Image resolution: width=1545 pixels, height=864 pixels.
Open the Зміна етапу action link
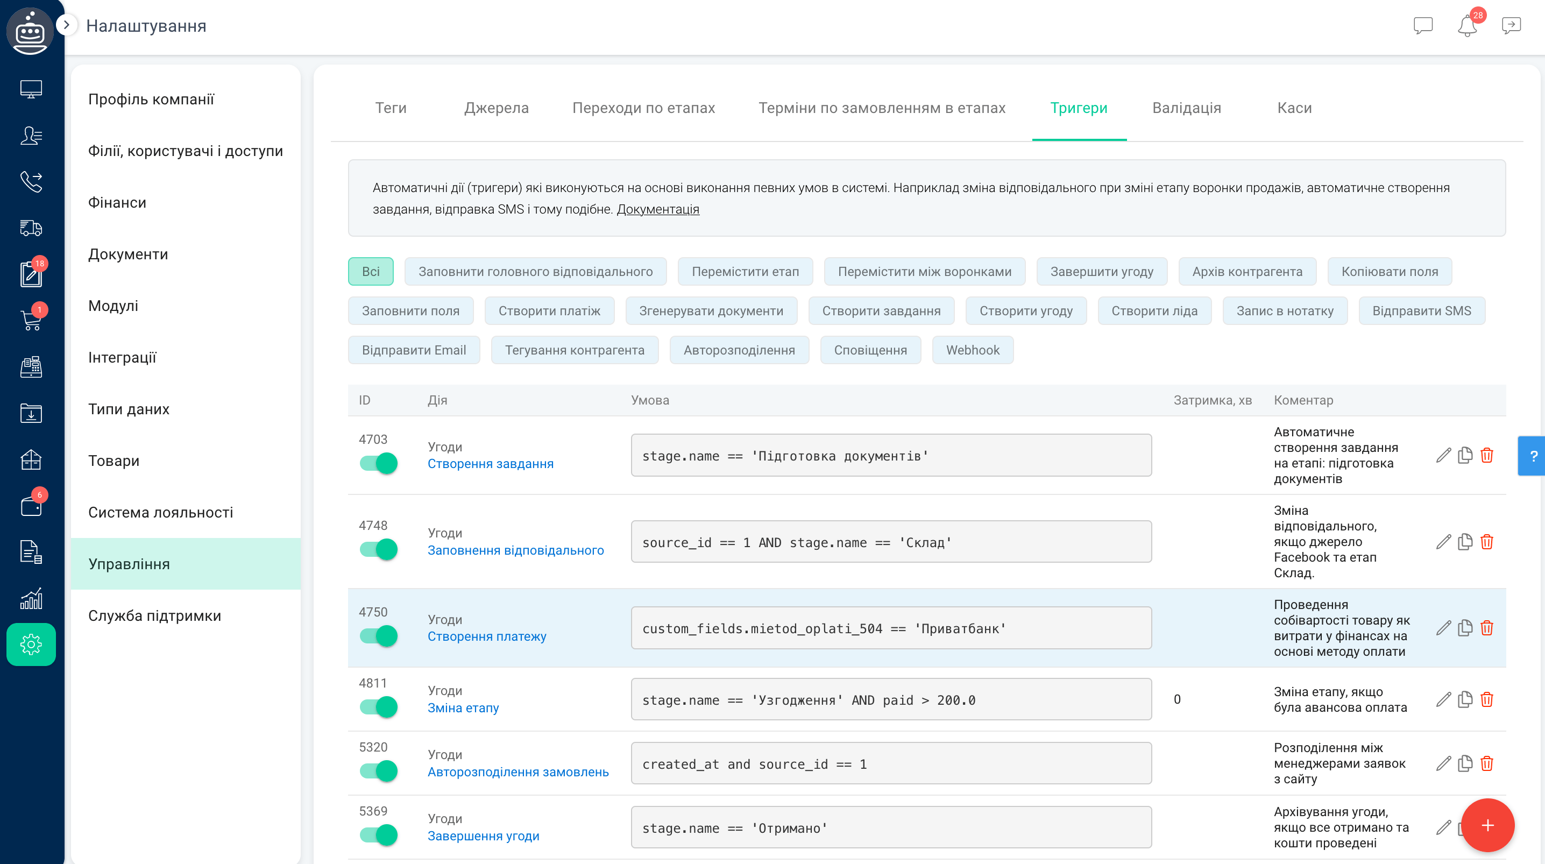463,708
